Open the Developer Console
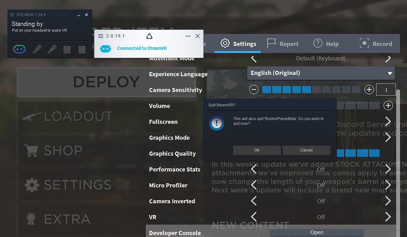 coord(317,232)
